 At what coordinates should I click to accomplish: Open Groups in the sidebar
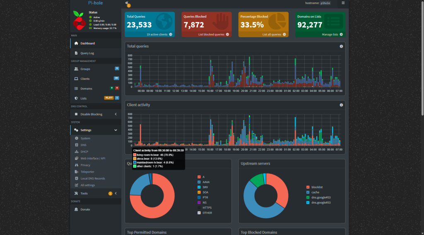click(85, 69)
